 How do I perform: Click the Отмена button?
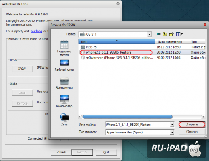[x=192, y=132]
